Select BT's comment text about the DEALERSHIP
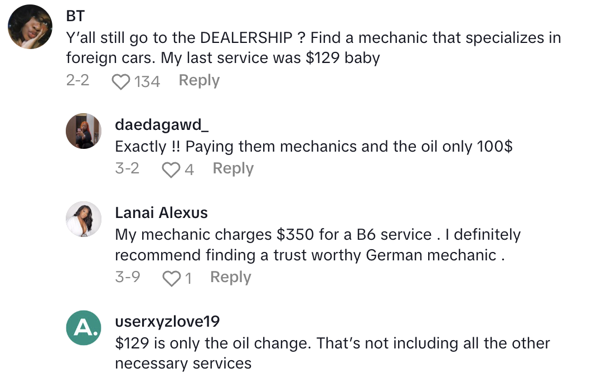 point(312,48)
